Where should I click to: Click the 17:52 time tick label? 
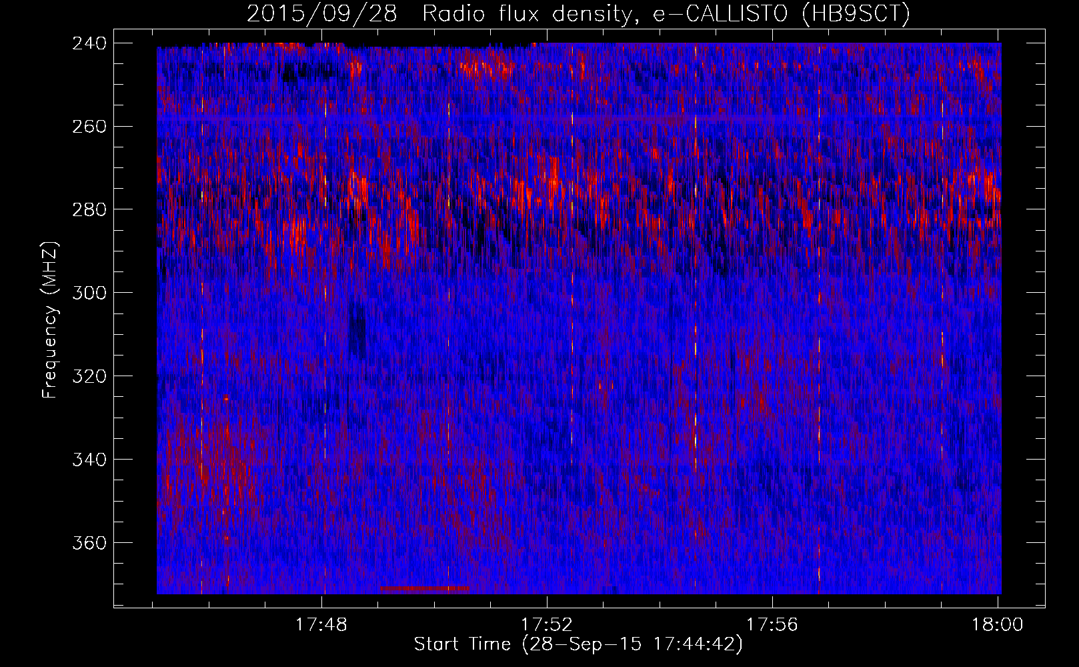(x=547, y=624)
